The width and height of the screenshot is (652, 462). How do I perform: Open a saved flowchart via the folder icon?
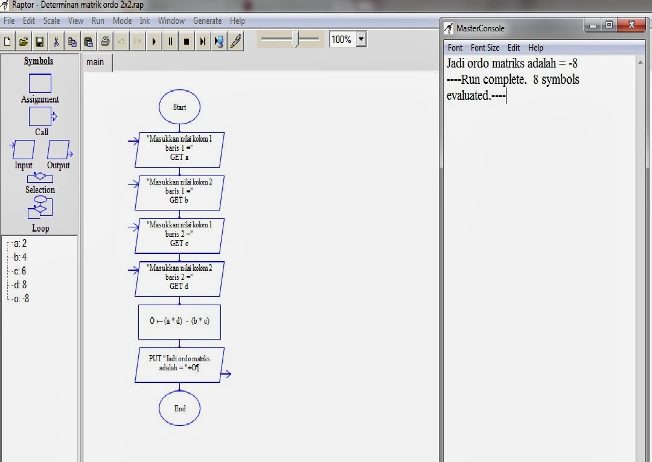23,40
